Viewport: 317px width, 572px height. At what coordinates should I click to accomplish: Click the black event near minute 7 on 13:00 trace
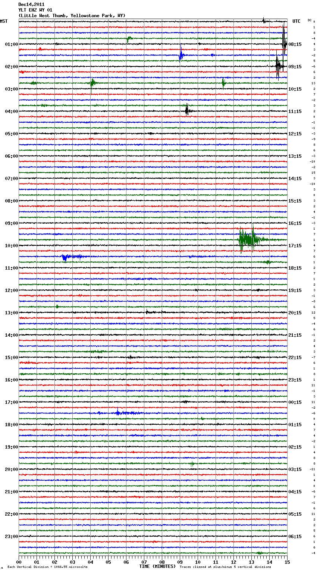[151, 312]
